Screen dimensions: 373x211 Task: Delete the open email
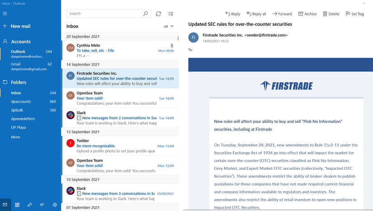[331, 14]
